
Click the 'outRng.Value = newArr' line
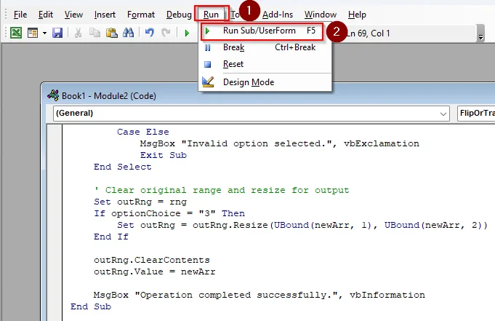point(154,272)
